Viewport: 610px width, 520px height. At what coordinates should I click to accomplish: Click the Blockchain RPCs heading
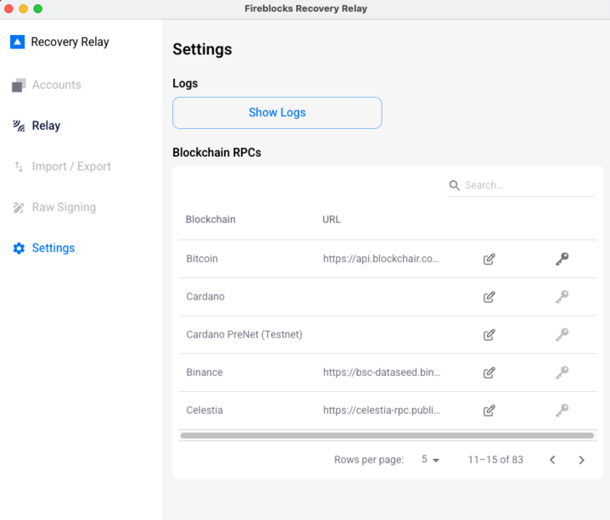[216, 153]
